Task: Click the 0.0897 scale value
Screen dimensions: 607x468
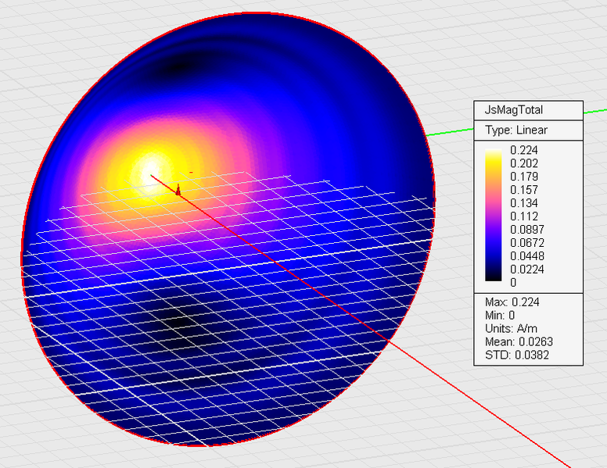Action: pyautogui.click(x=526, y=230)
